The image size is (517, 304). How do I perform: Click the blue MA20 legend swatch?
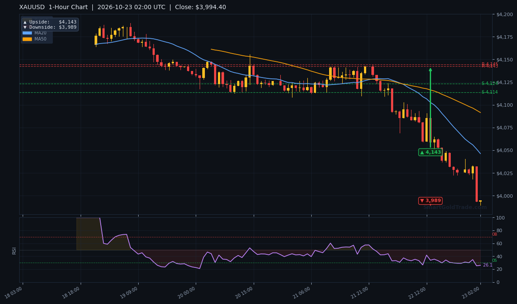(x=27, y=33)
